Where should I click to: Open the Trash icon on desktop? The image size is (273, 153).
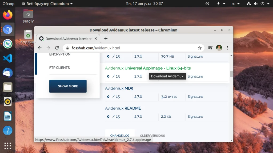coord(28,37)
